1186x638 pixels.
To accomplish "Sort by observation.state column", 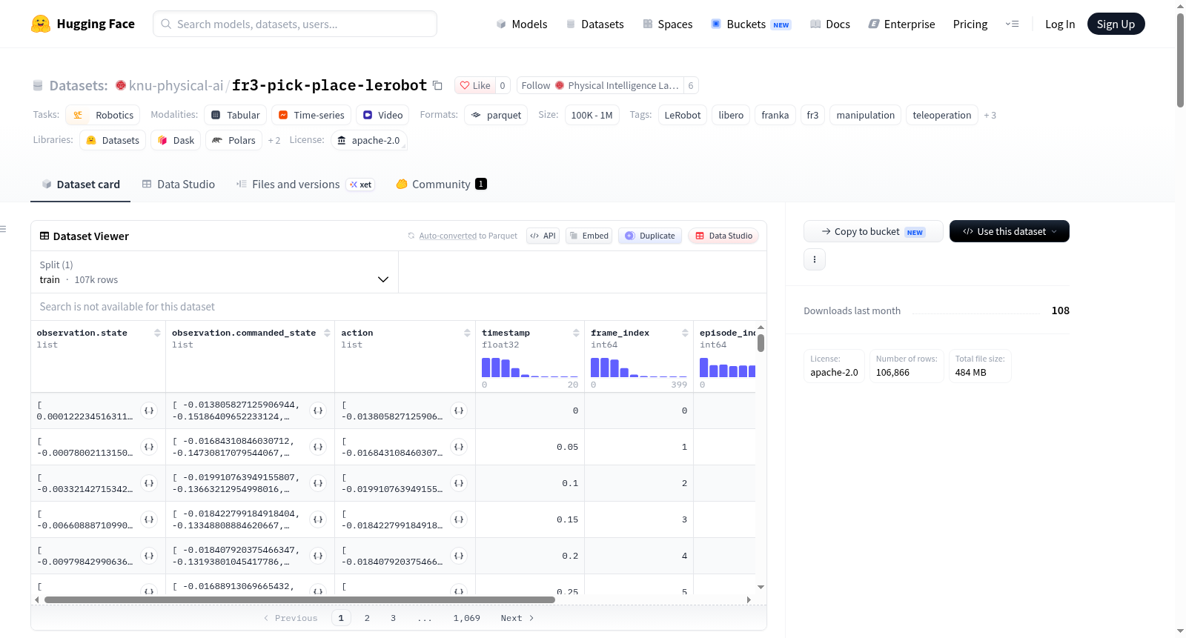I will (x=157, y=333).
